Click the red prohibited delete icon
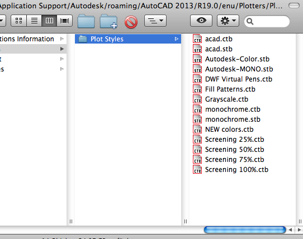Viewport: 303px width, 239px height. (131, 22)
